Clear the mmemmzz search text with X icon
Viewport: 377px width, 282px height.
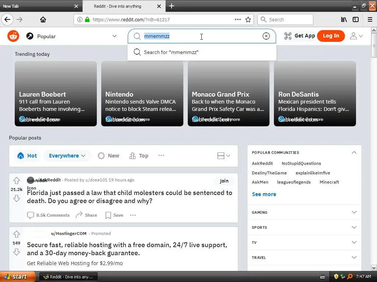coord(266,36)
